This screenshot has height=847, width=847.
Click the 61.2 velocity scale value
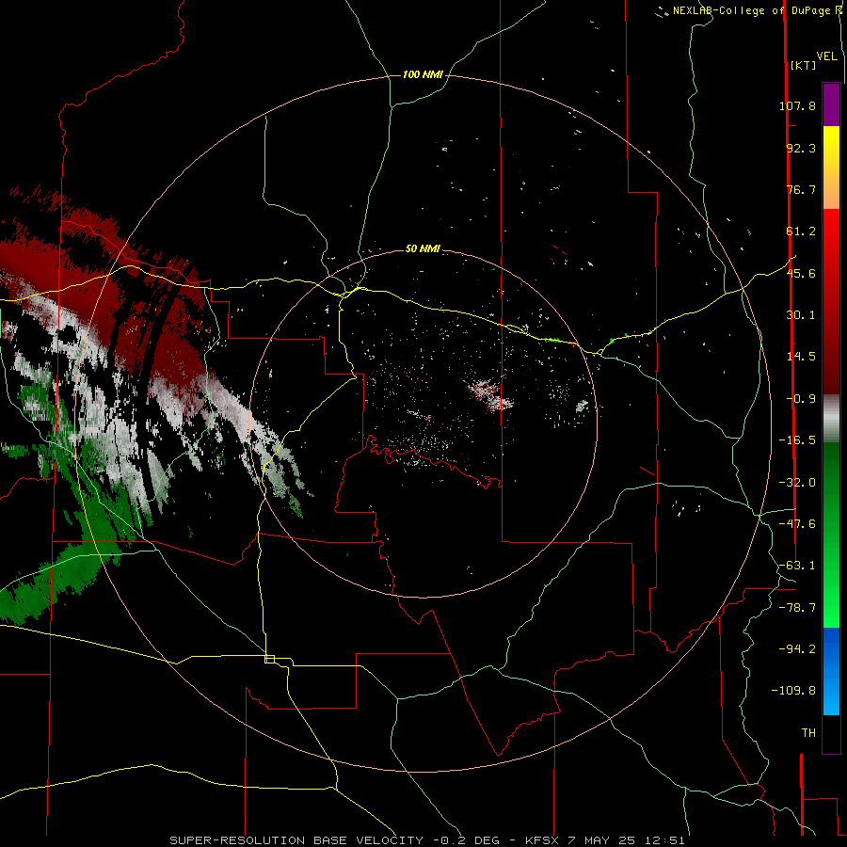coord(801,232)
